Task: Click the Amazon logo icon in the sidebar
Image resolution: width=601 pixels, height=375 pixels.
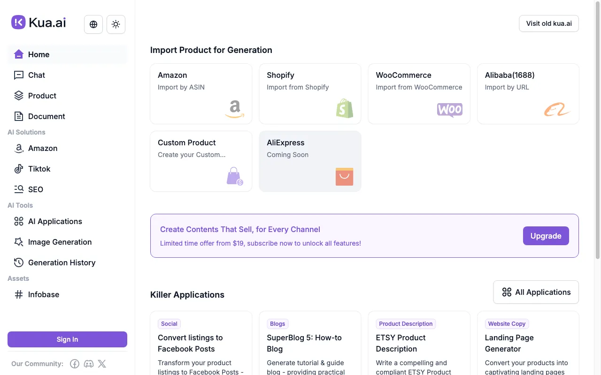Action: coord(19,148)
